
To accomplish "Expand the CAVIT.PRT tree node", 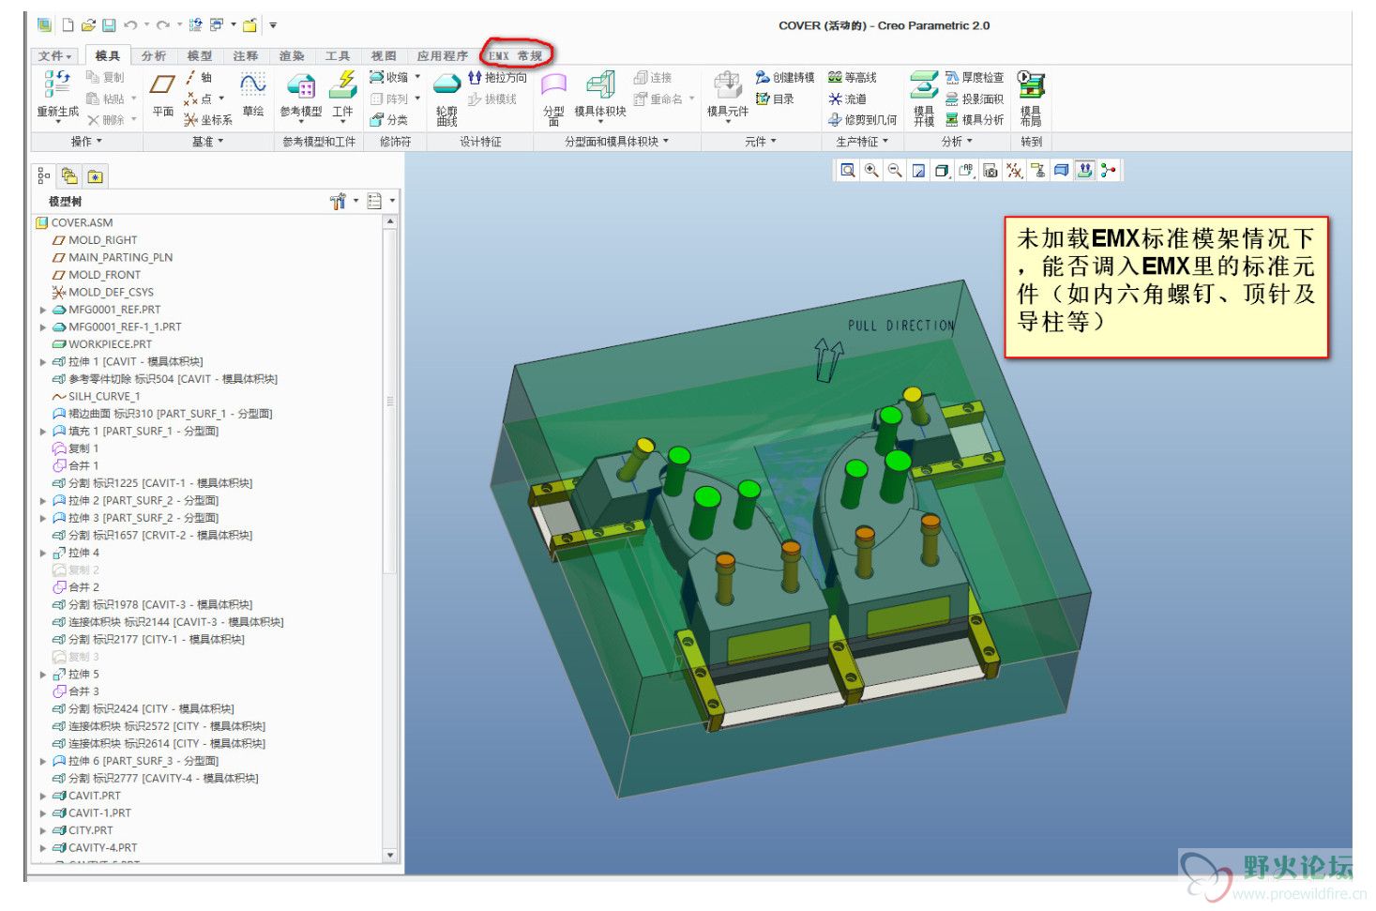I will 43,797.
